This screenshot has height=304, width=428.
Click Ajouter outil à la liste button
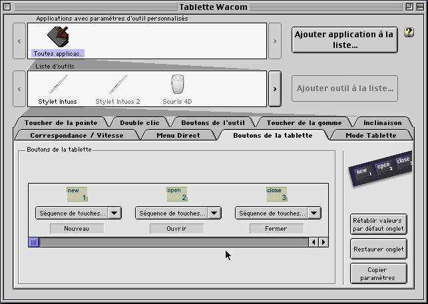click(x=345, y=88)
